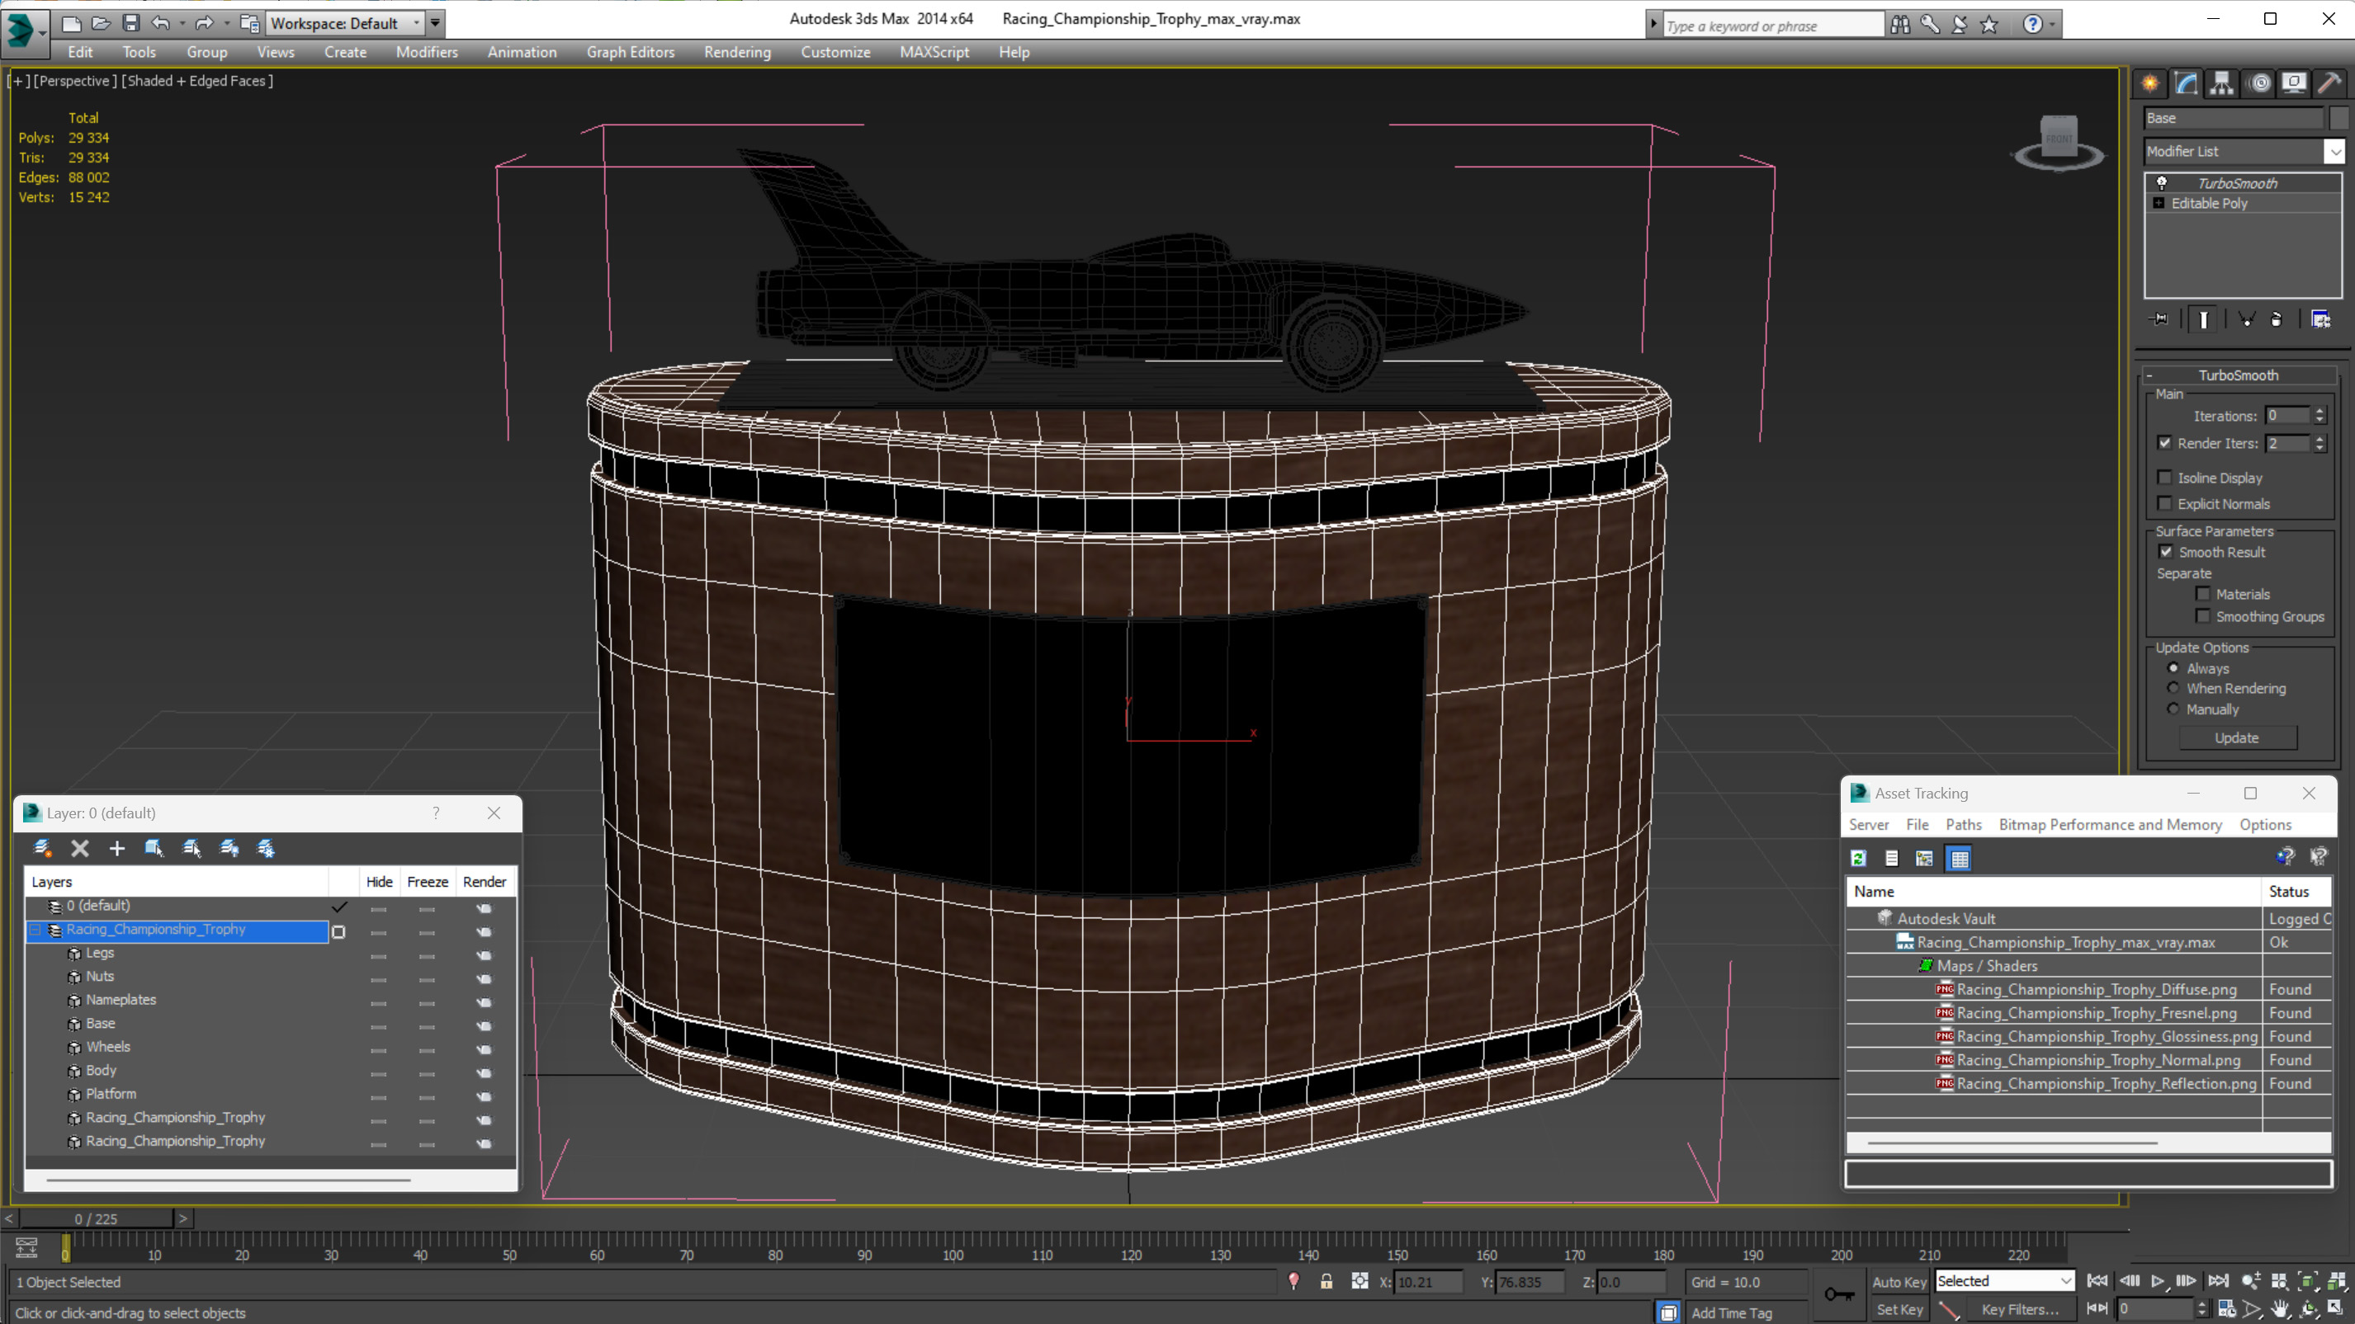Click the Layer dialog horizontal scrollbar
Viewport: 2355px width, 1324px height.
pos(228,1180)
